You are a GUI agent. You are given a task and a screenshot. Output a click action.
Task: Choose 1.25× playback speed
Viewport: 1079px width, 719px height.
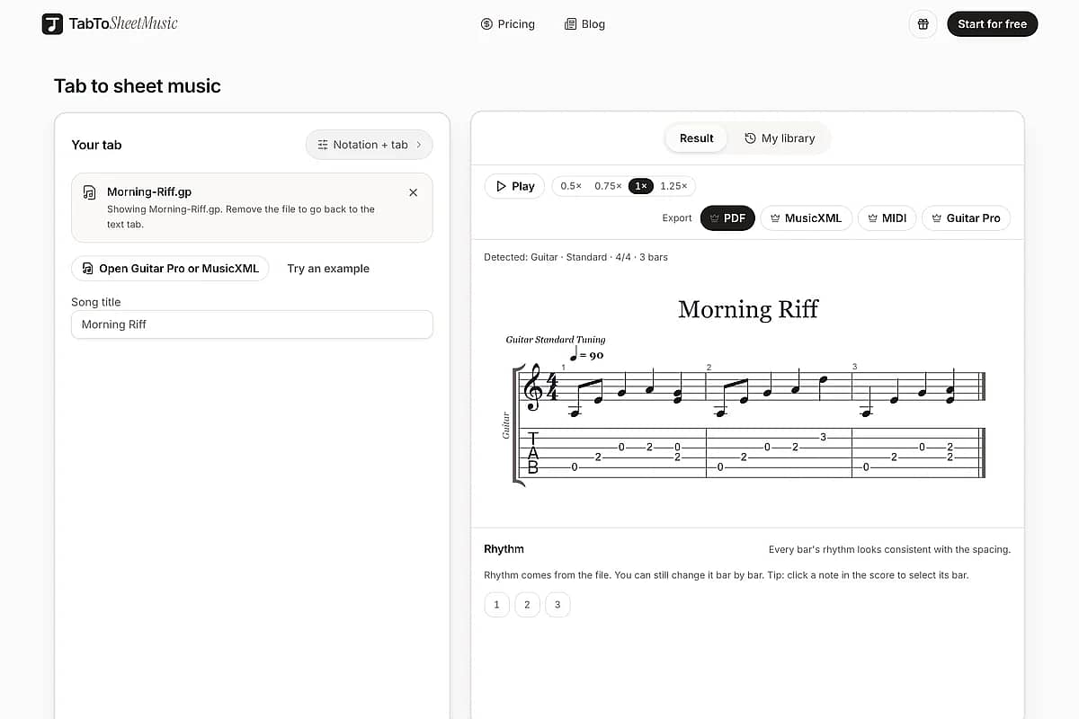673,186
